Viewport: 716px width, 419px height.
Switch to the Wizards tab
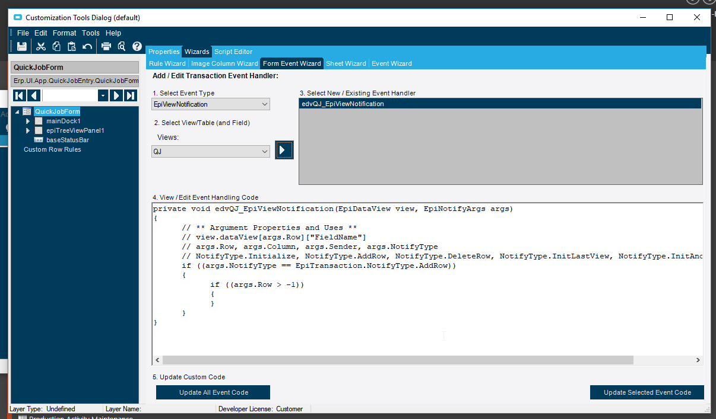click(197, 52)
